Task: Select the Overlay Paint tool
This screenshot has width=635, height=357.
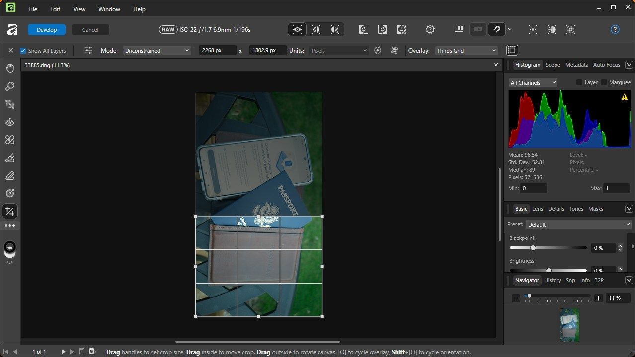Action: [10, 158]
